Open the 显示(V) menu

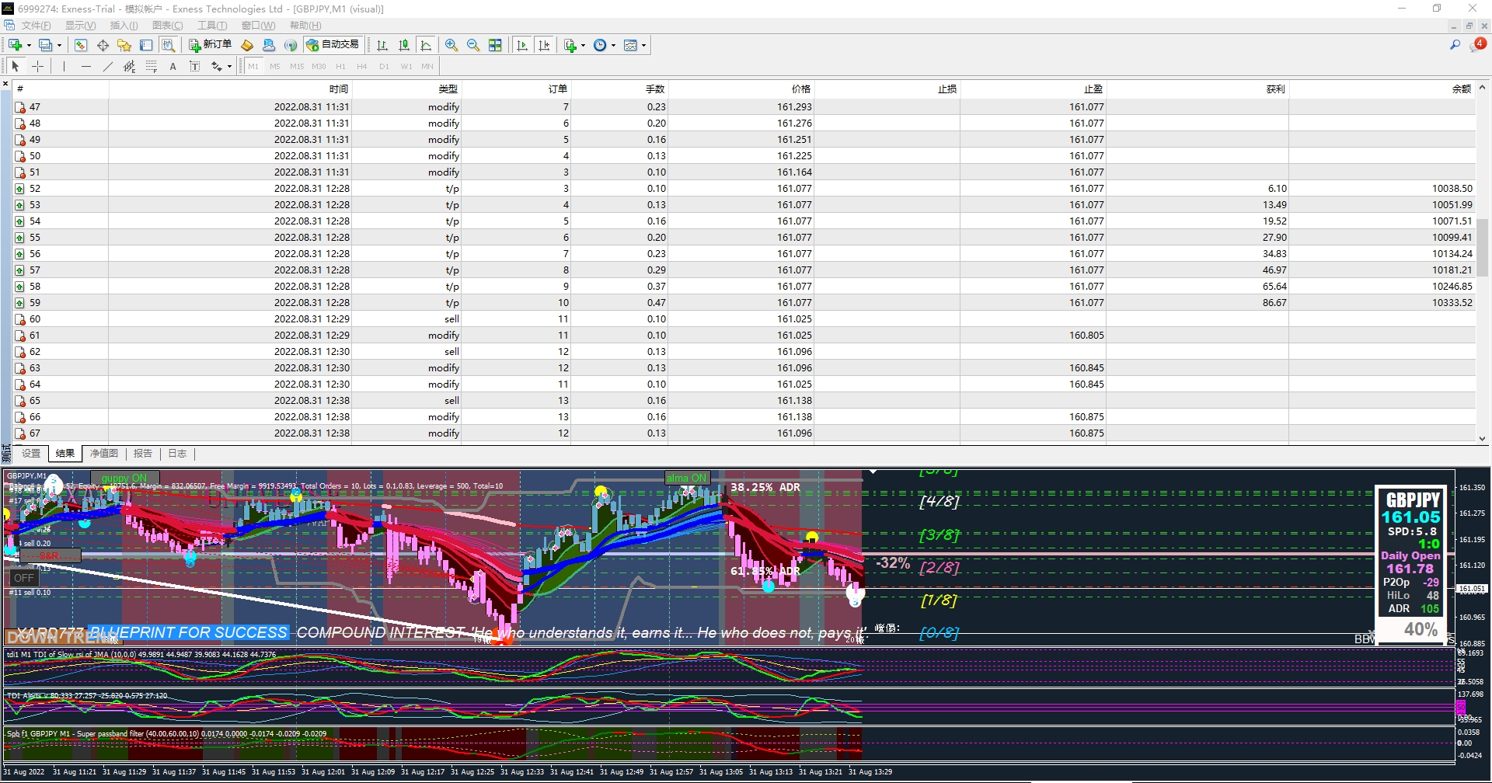(80, 26)
